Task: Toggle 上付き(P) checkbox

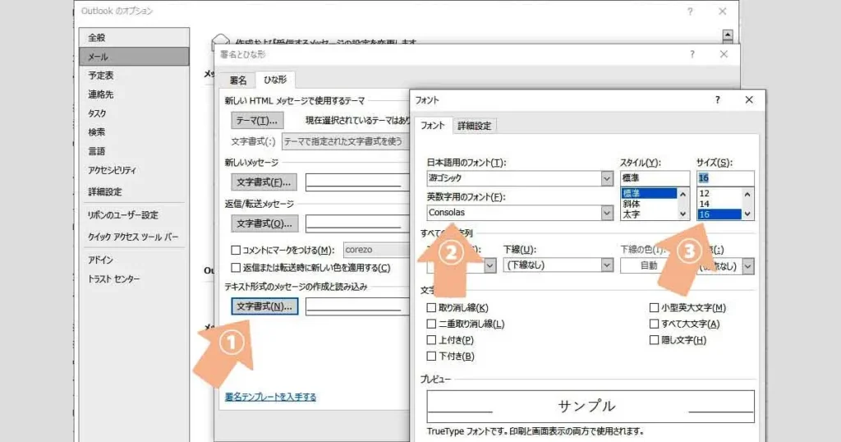Action: [431, 340]
